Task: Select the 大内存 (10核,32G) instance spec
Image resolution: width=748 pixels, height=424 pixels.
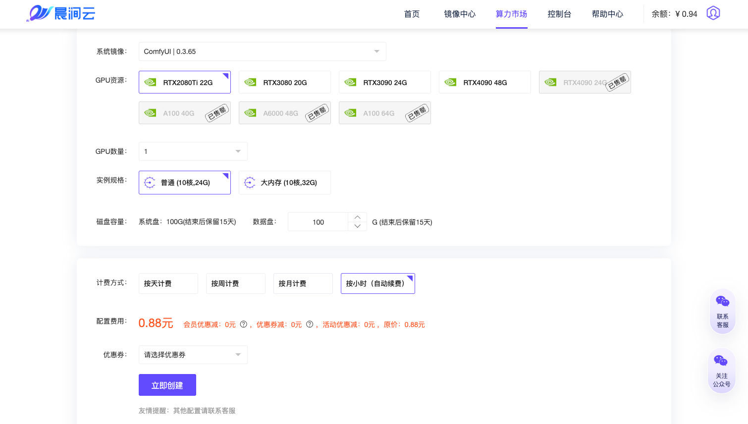Action: click(285, 183)
